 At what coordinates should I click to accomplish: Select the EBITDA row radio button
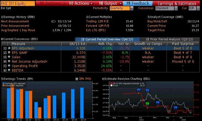coord(9,70)
